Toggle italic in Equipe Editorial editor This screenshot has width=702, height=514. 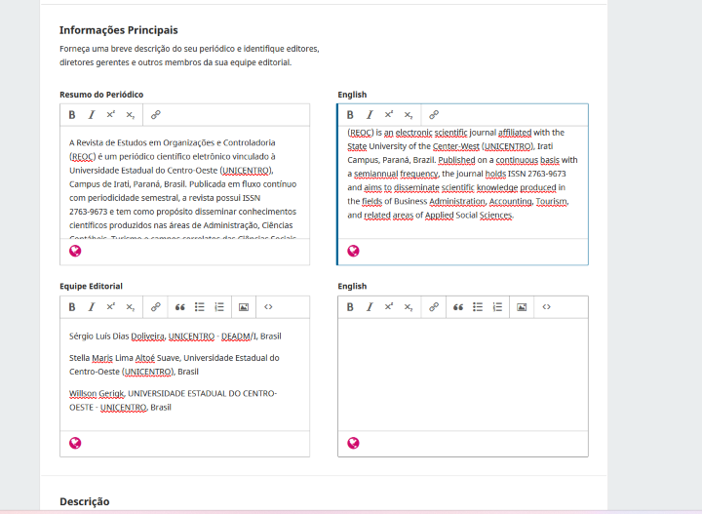(92, 307)
